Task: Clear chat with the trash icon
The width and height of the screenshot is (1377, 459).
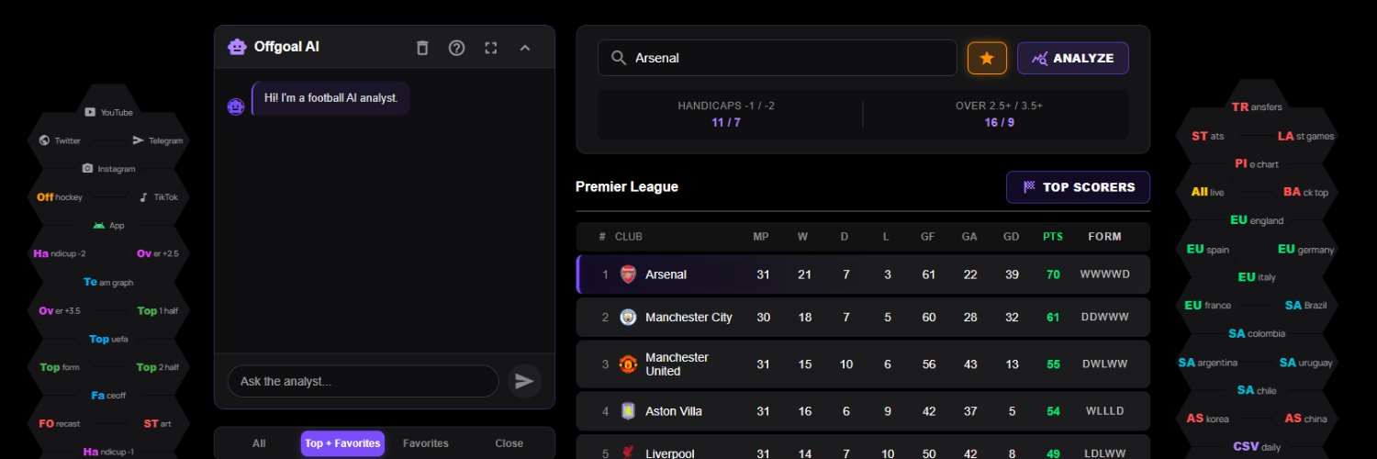Action: 422,48
